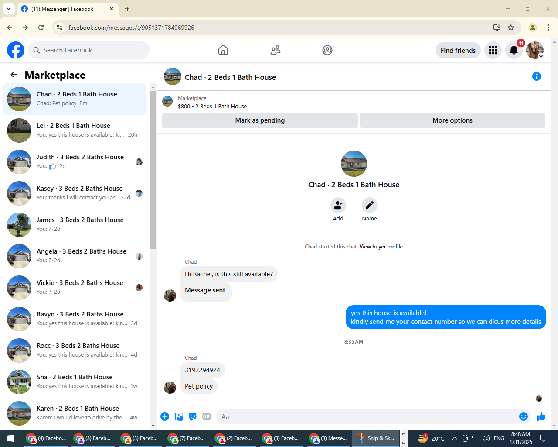Open the ENG language indicator
Viewport: 558px width, 447px height.
click(499, 438)
